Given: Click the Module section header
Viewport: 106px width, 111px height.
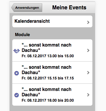Looking at the screenshot, I should [22, 35].
